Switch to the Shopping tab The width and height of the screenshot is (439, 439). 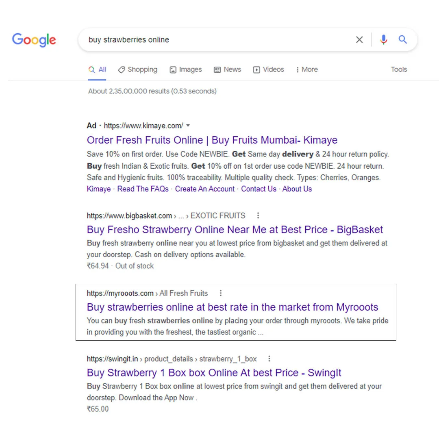pos(138,70)
